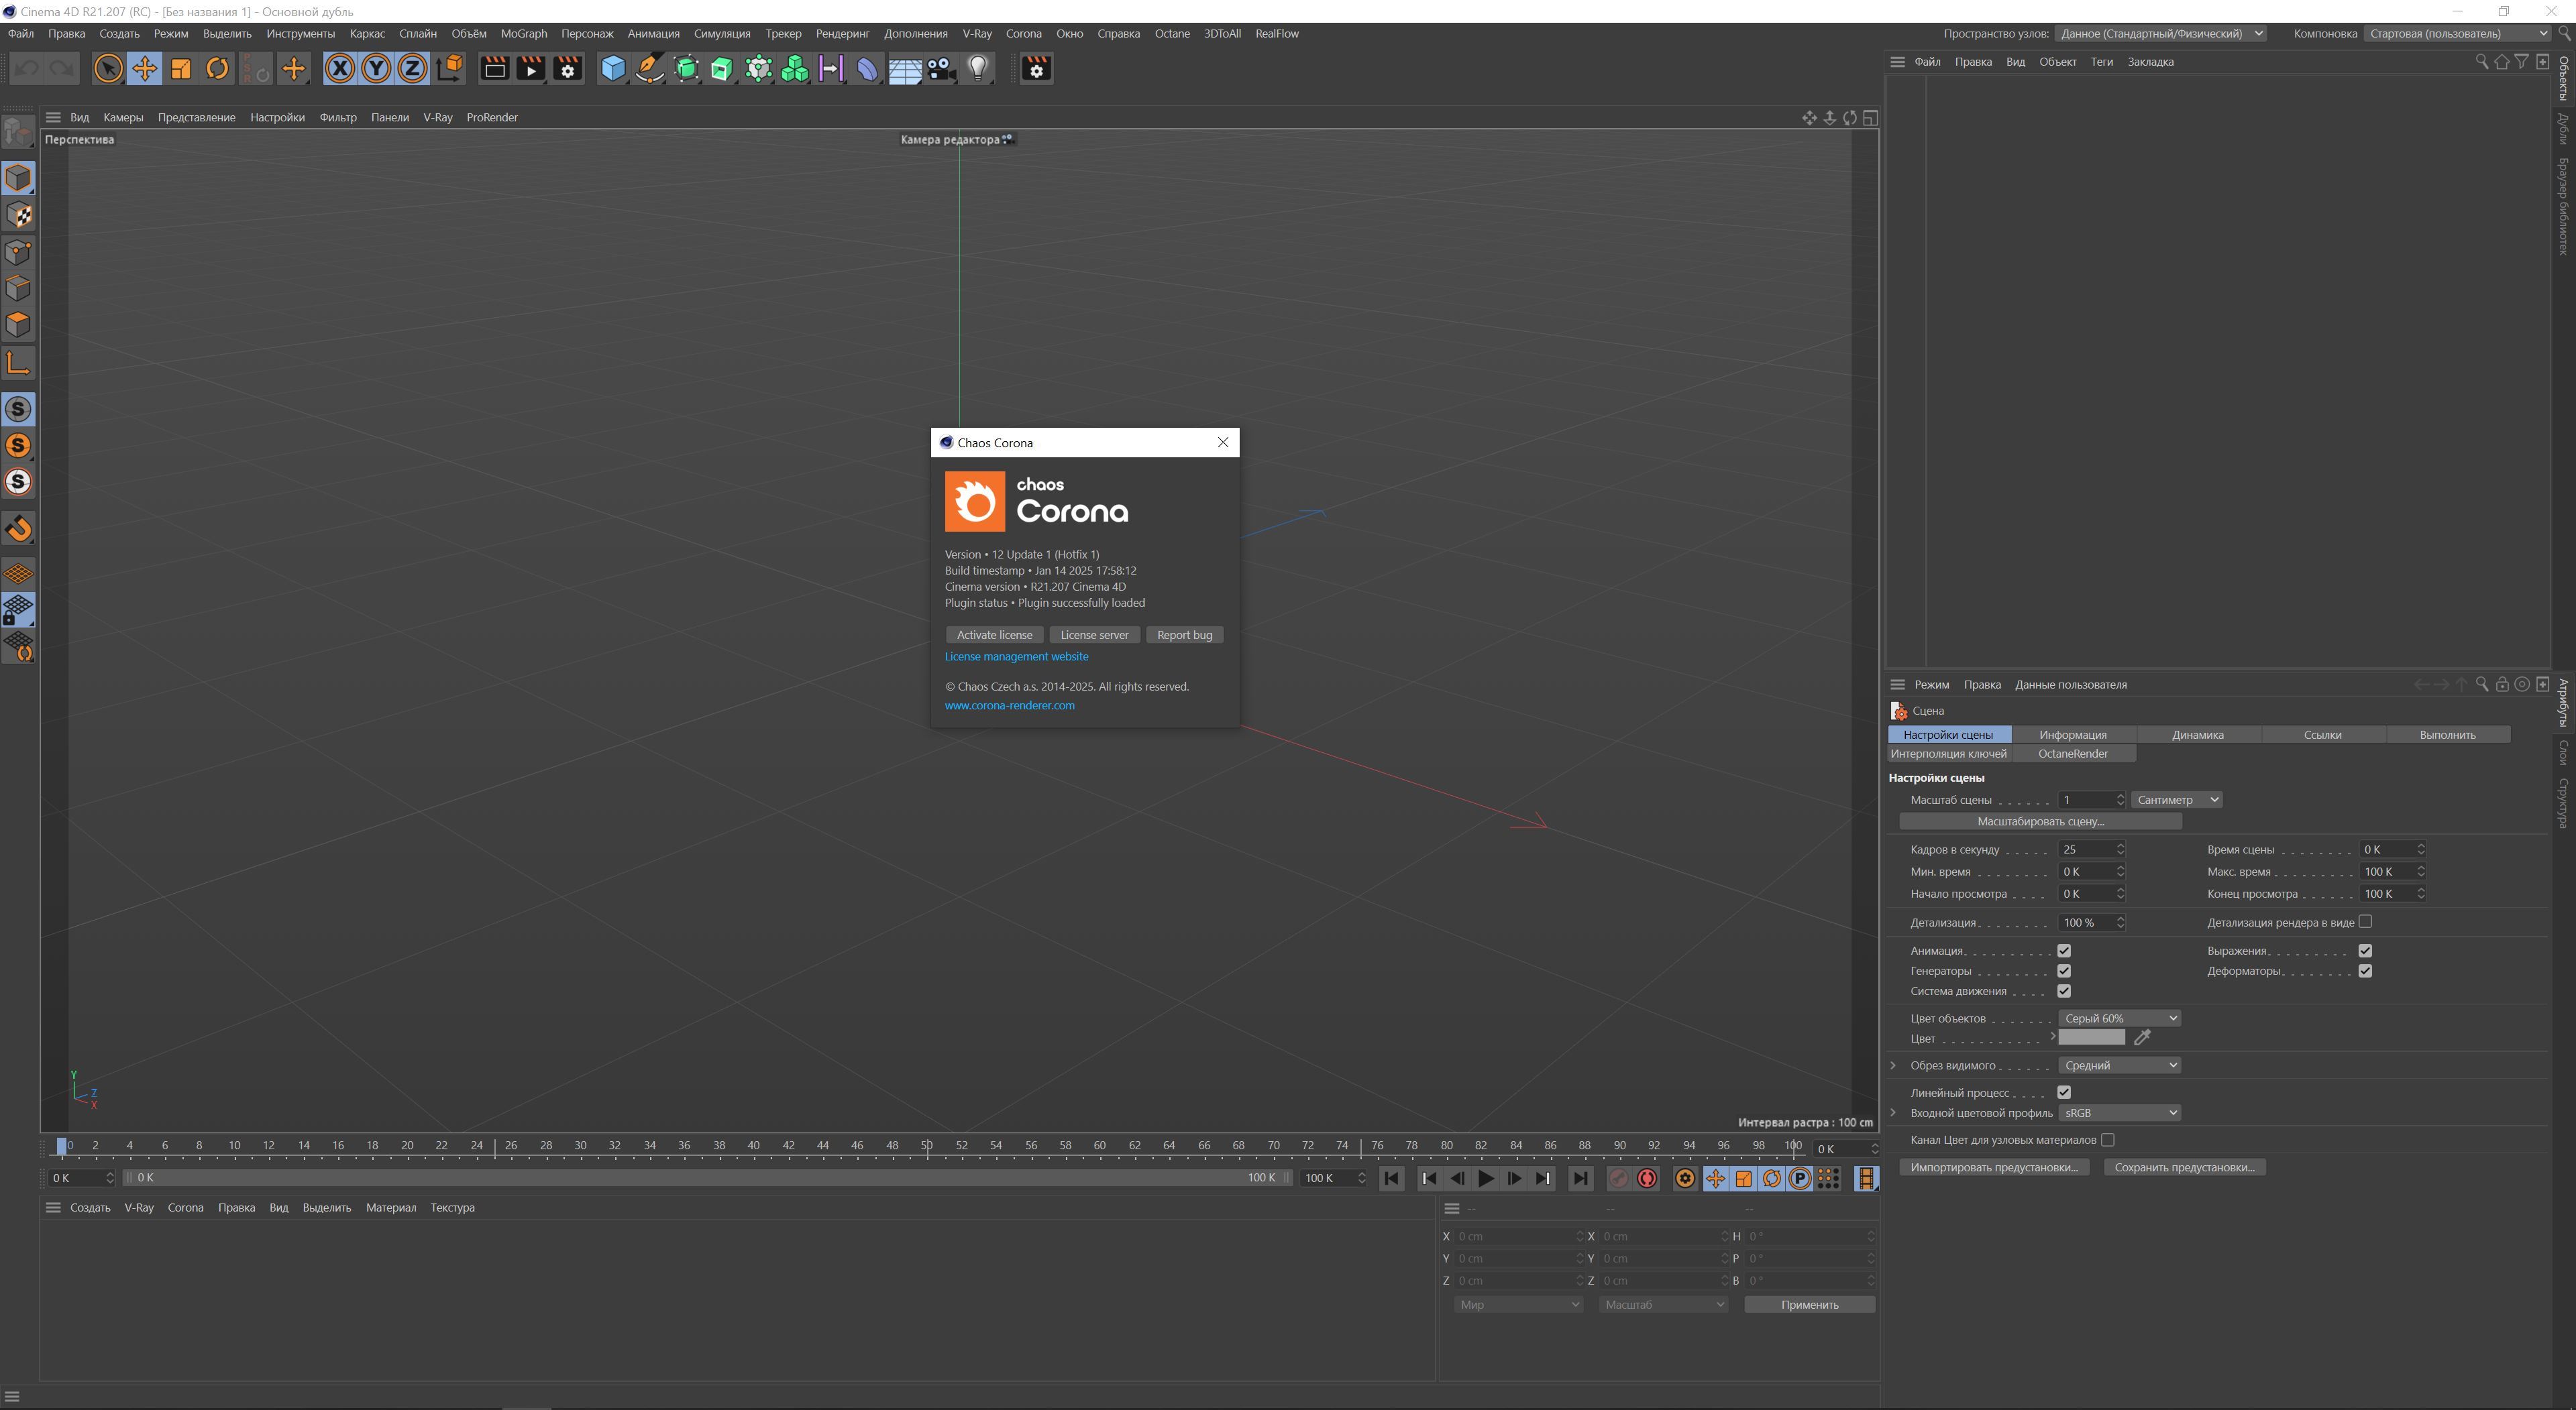Select the Move tool in the top toolbar
Viewport: 2576px width, 1410px height.
point(144,69)
